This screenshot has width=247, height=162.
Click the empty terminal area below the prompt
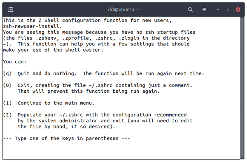(121, 150)
